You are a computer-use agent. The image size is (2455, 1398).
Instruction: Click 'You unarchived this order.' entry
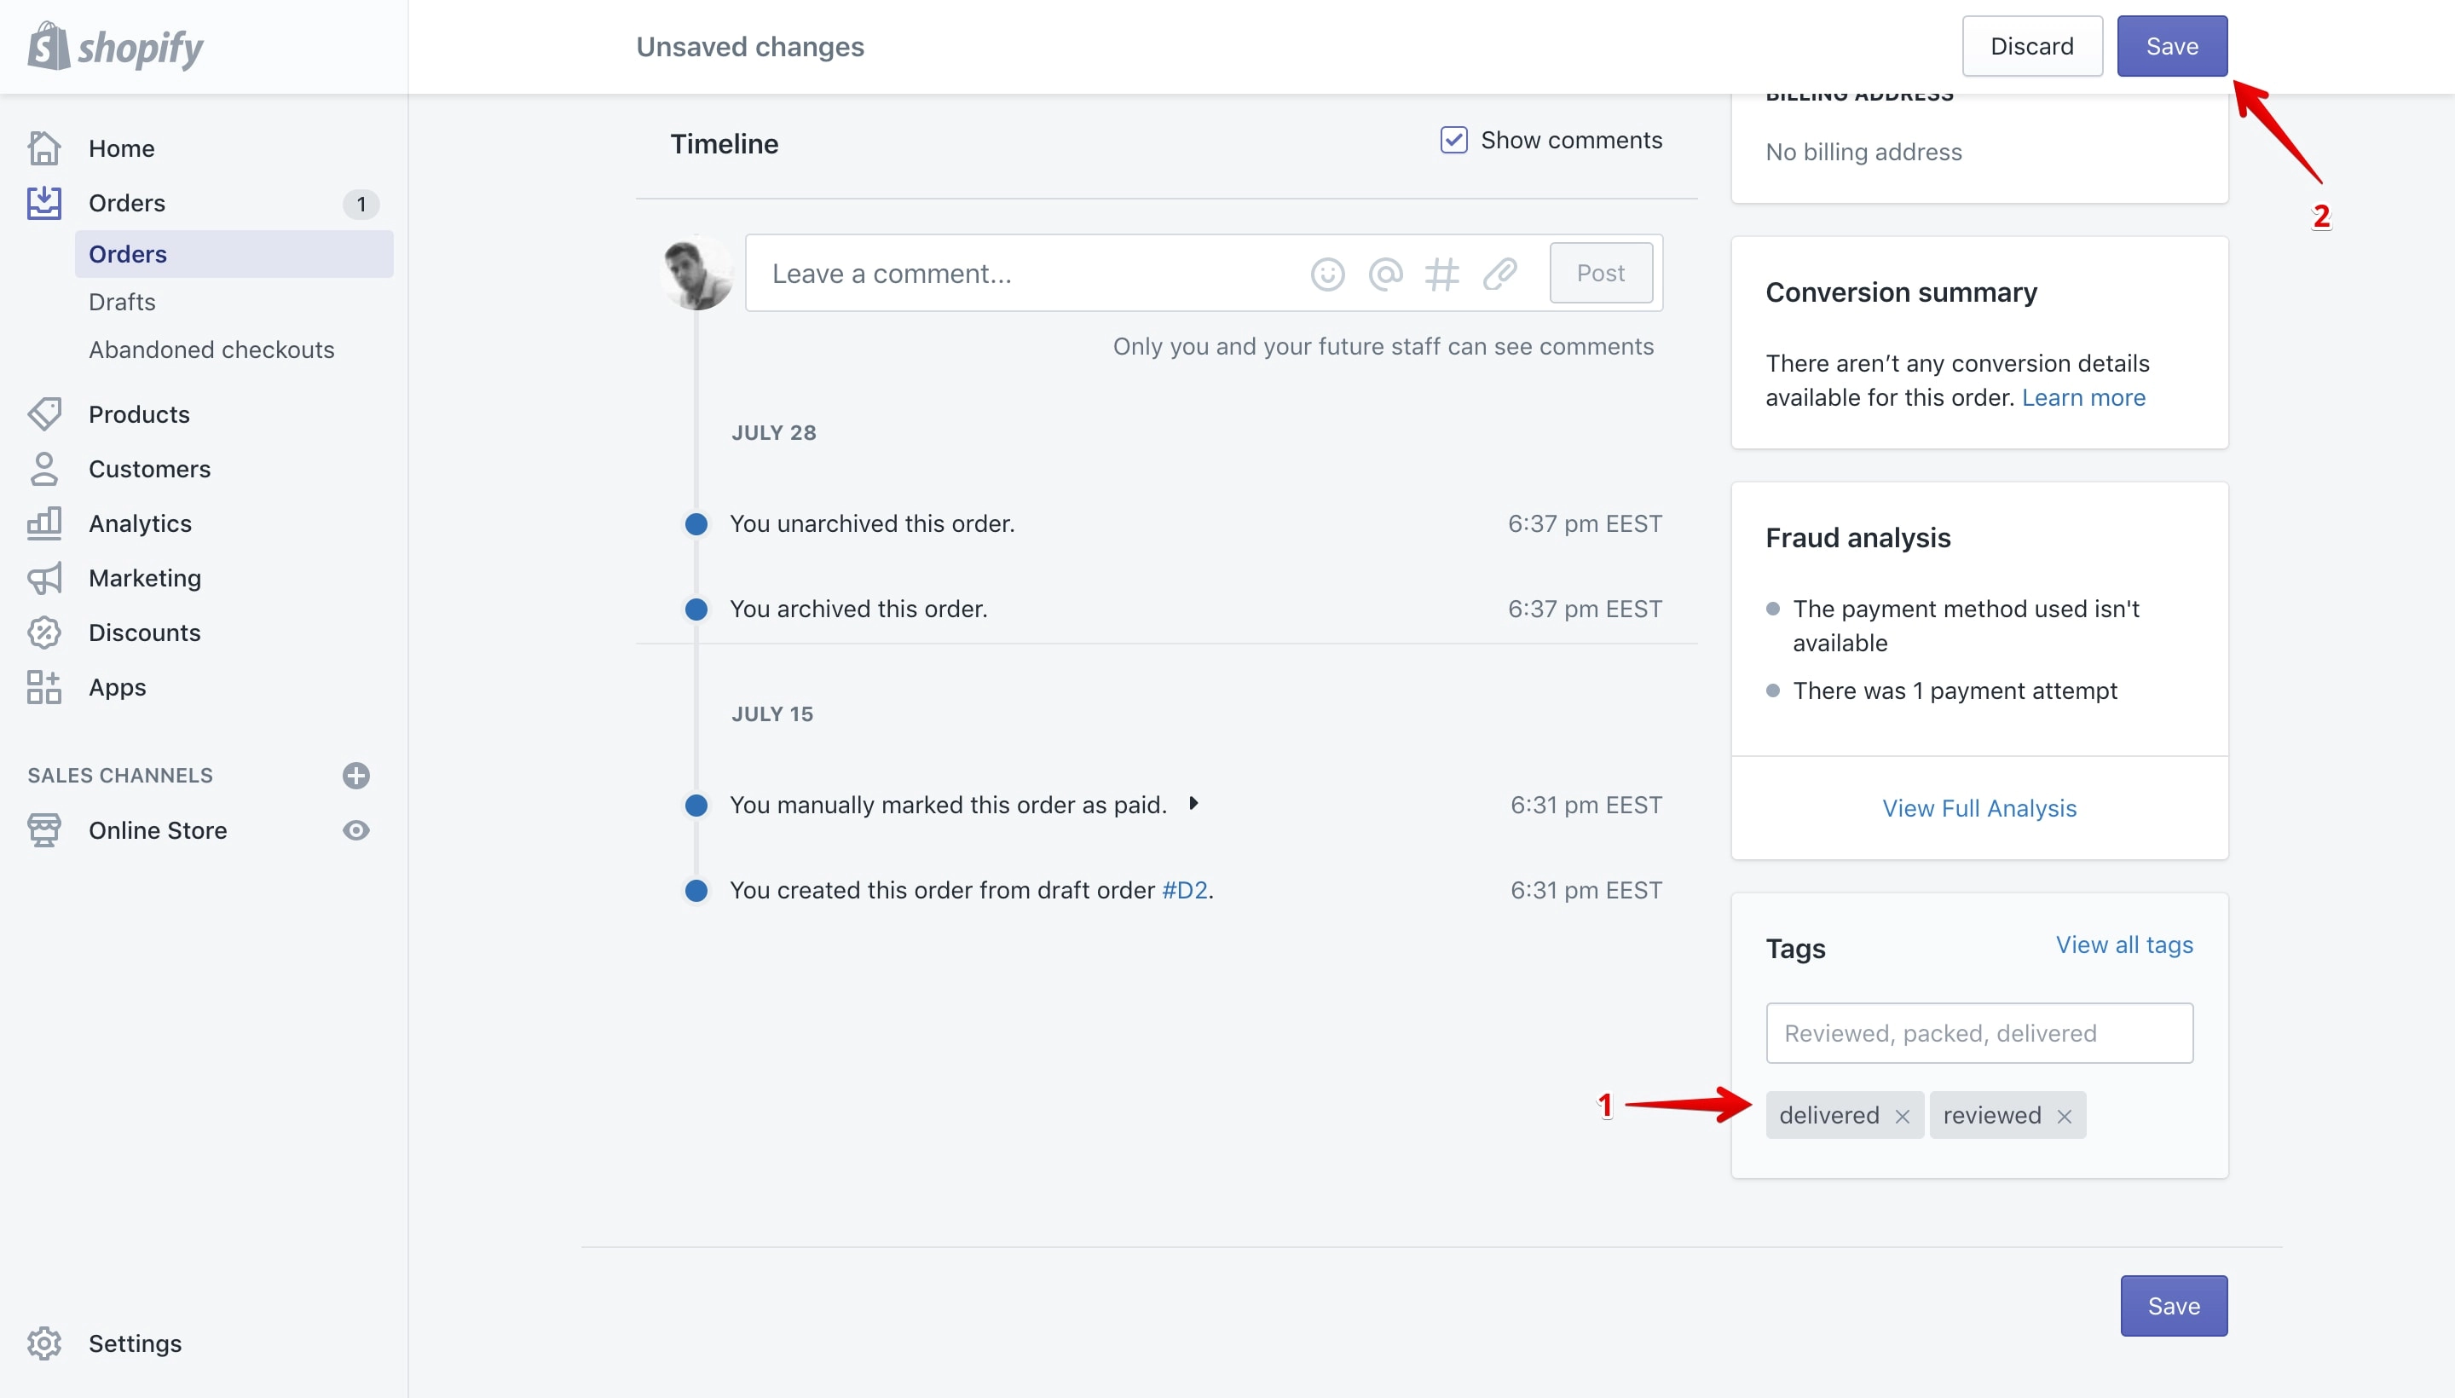click(x=872, y=523)
